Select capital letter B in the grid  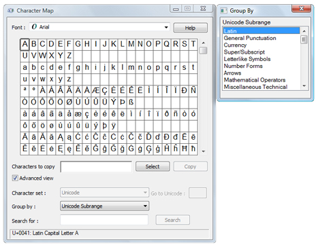point(33,44)
